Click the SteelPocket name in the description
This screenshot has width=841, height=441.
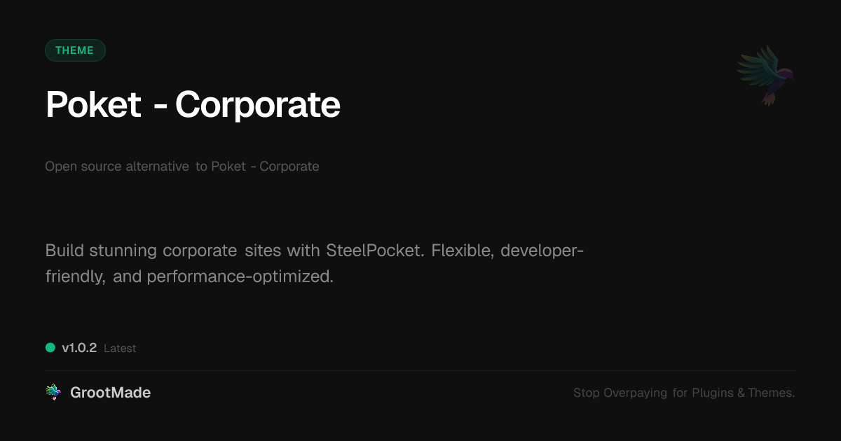tap(374, 251)
